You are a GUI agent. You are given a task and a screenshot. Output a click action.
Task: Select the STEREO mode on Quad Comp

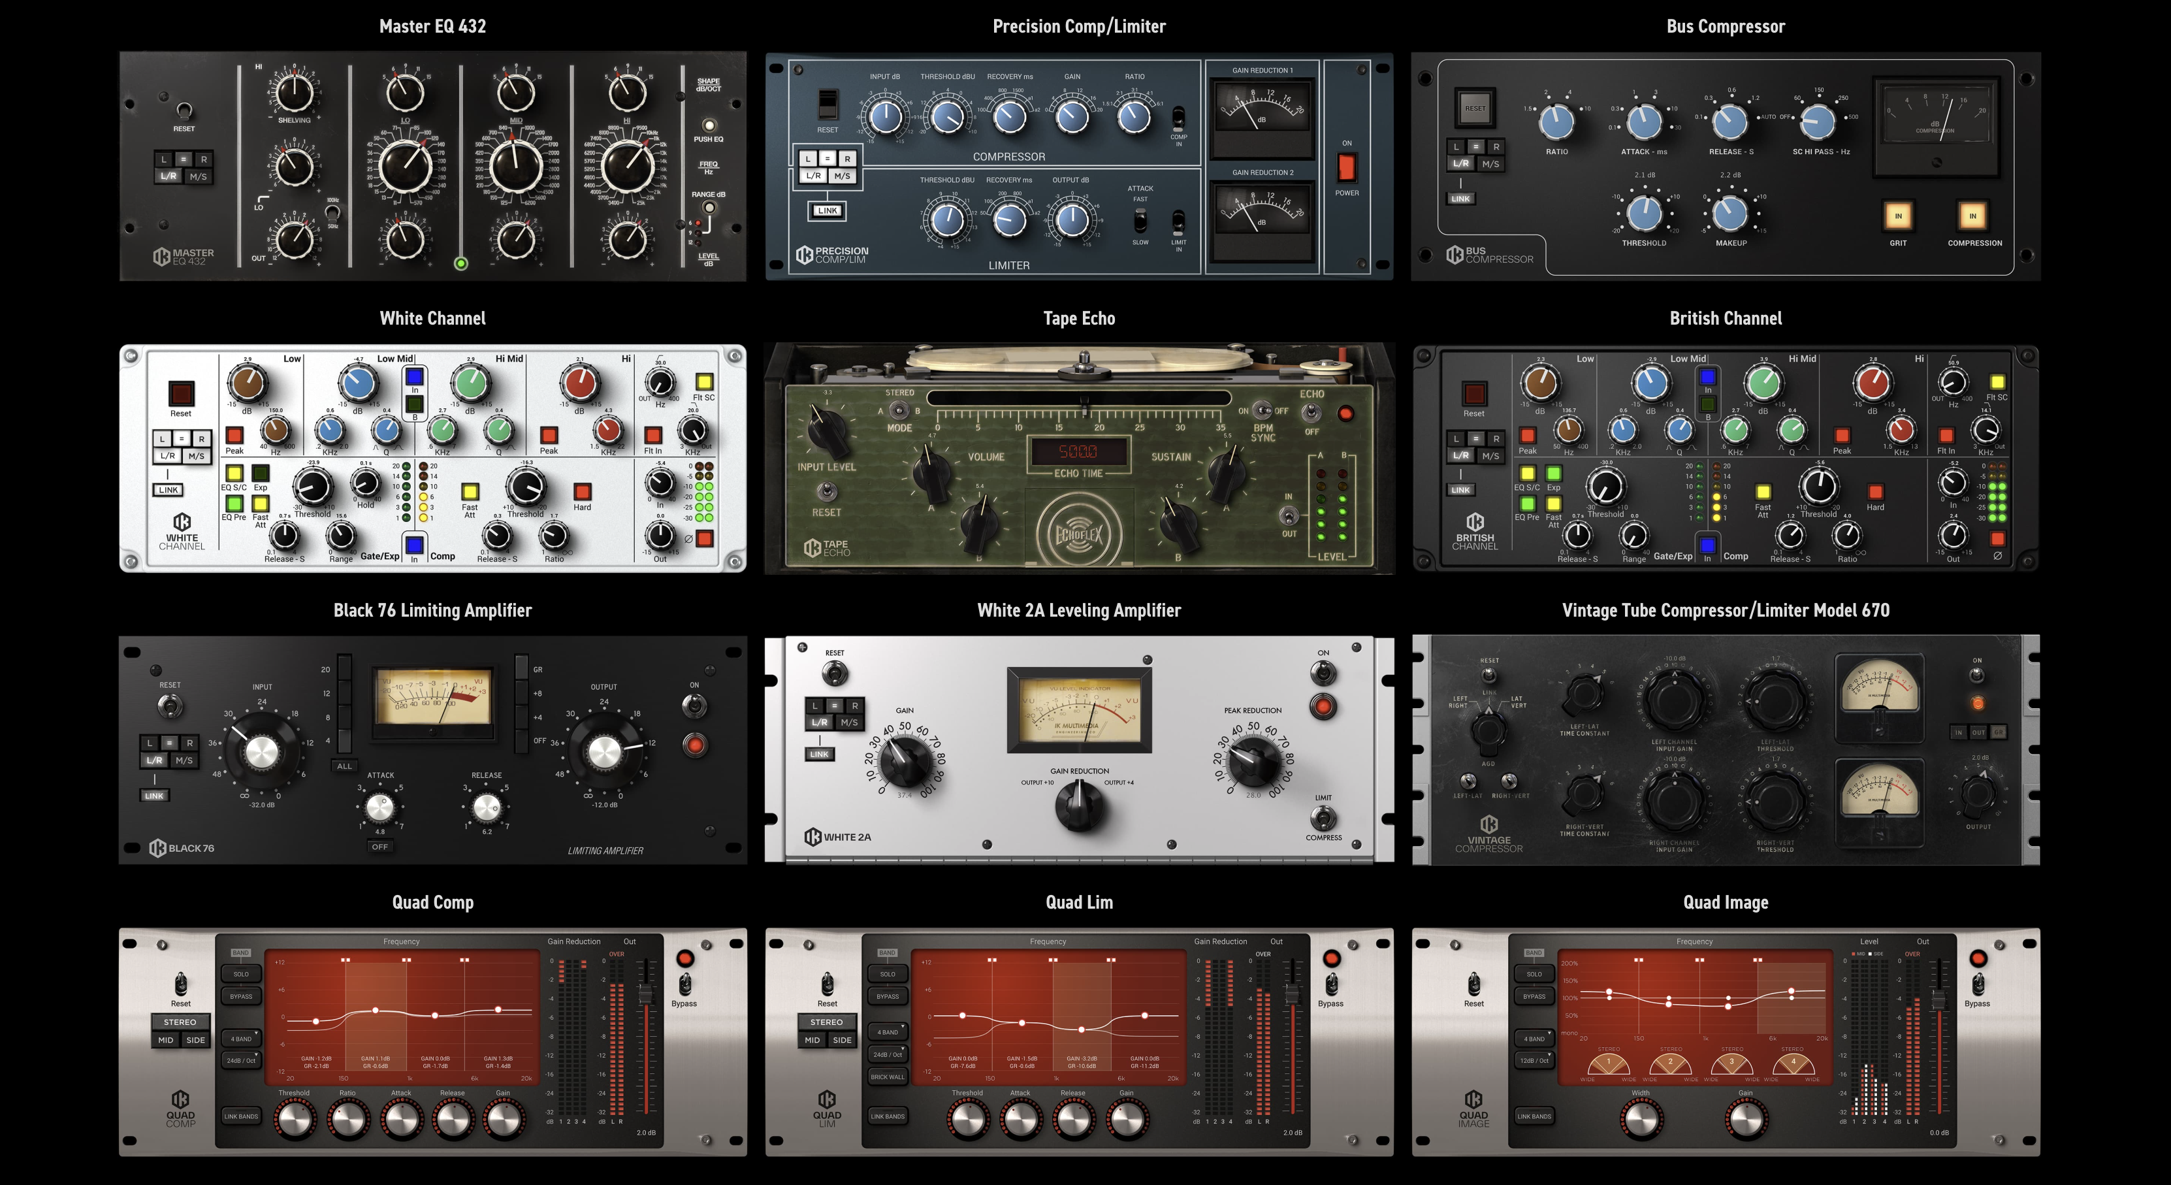point(180,1022)
